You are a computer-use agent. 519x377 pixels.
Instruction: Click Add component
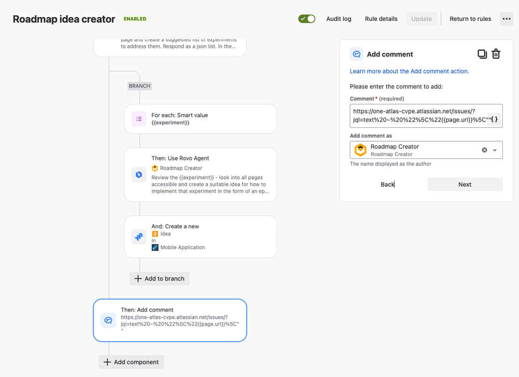pos(131,362)
